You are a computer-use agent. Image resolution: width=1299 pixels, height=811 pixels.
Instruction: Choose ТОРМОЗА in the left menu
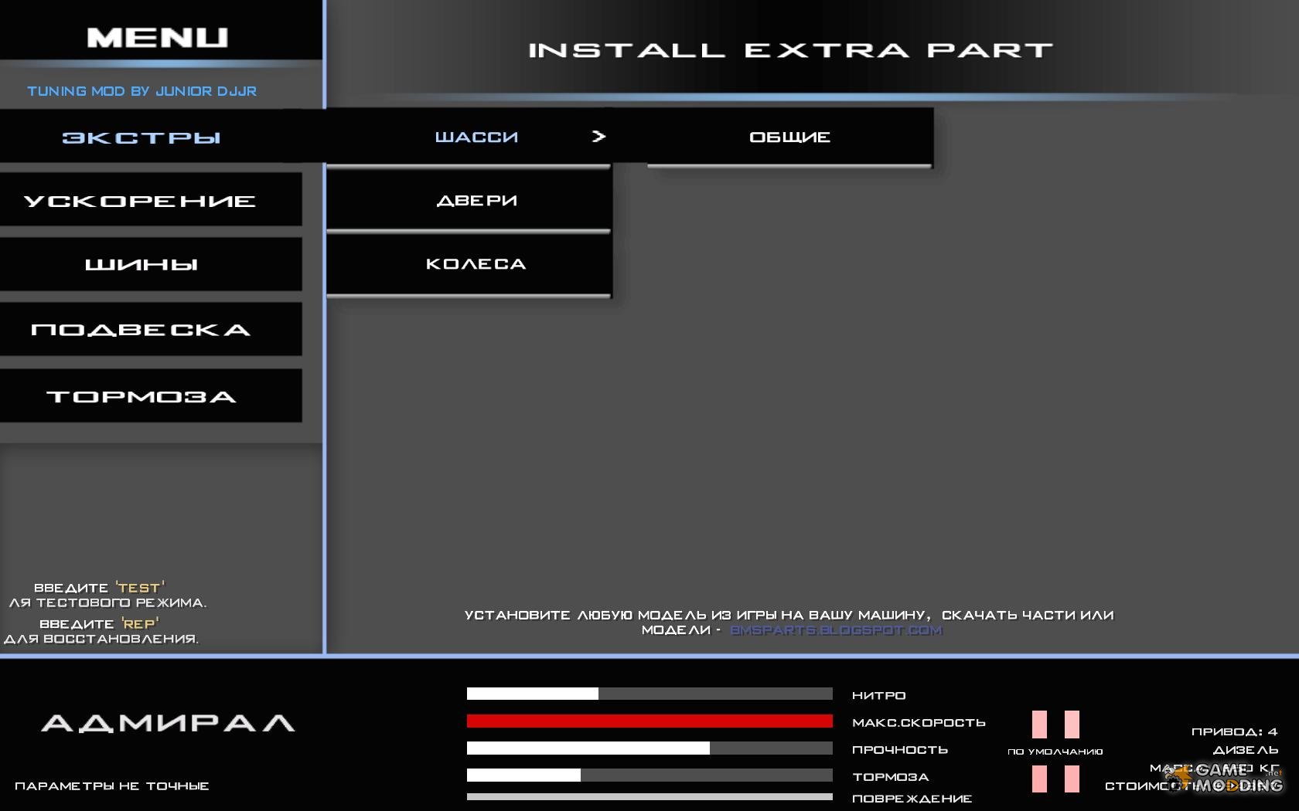141,396
